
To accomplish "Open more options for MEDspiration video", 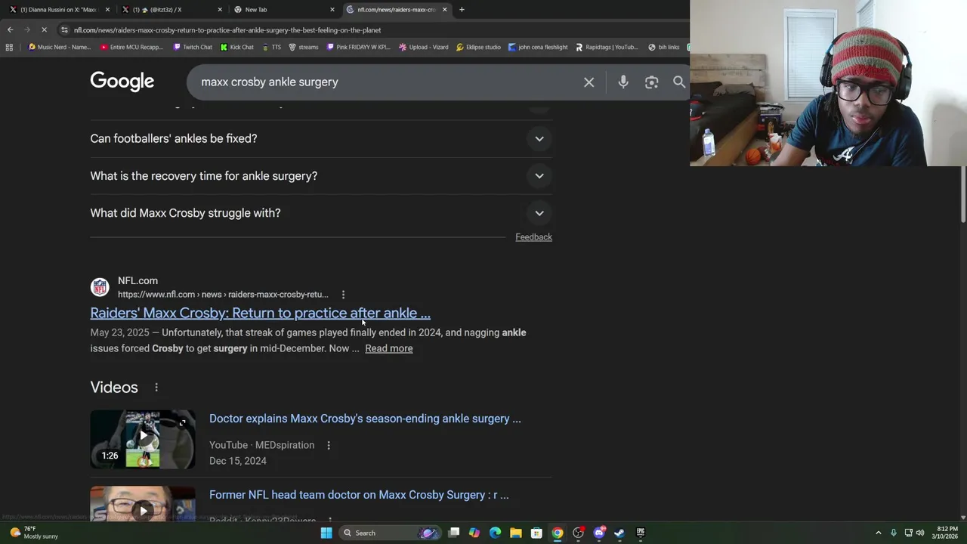I will (x=329, y=446).
